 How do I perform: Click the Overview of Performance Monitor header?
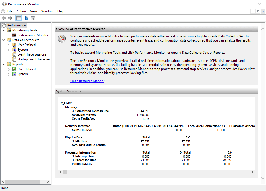156,29
